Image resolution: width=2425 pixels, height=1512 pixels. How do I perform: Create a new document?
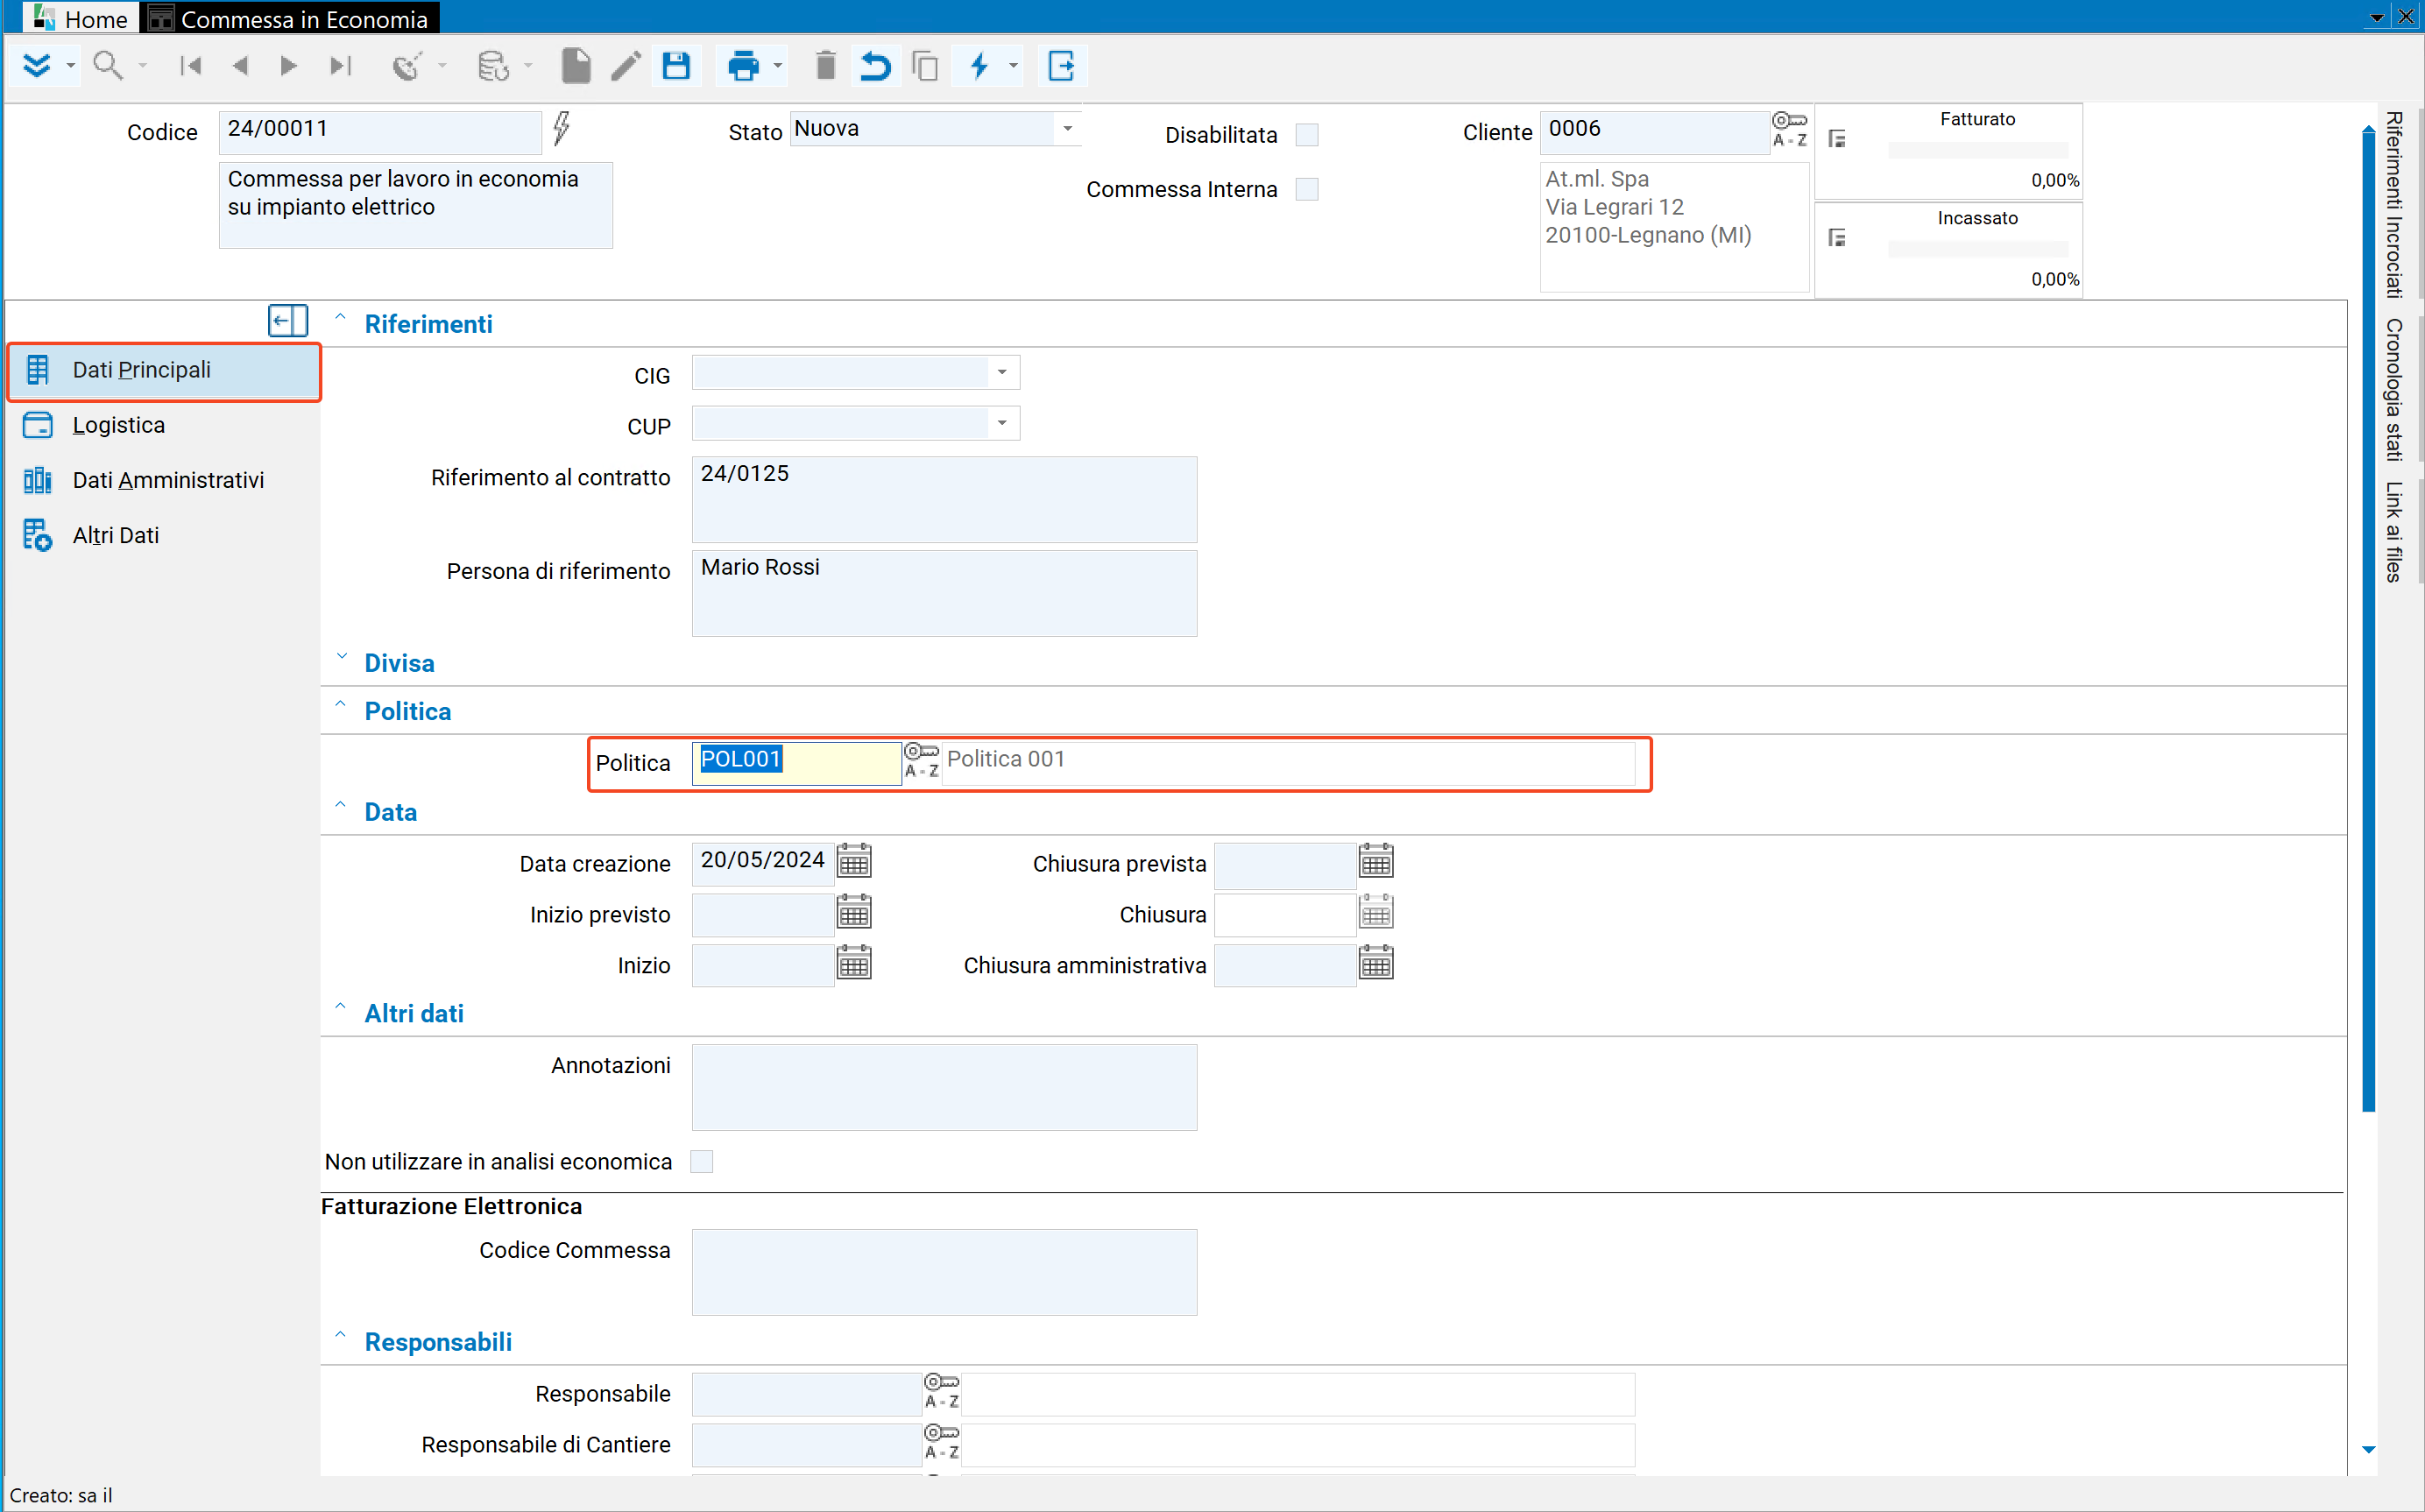[576, 66]
